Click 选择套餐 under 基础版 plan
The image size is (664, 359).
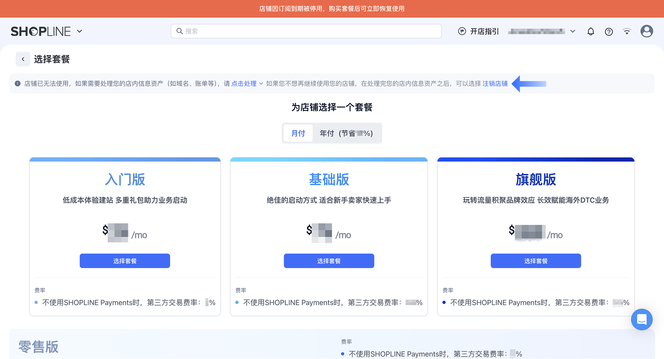coord(329,261)
